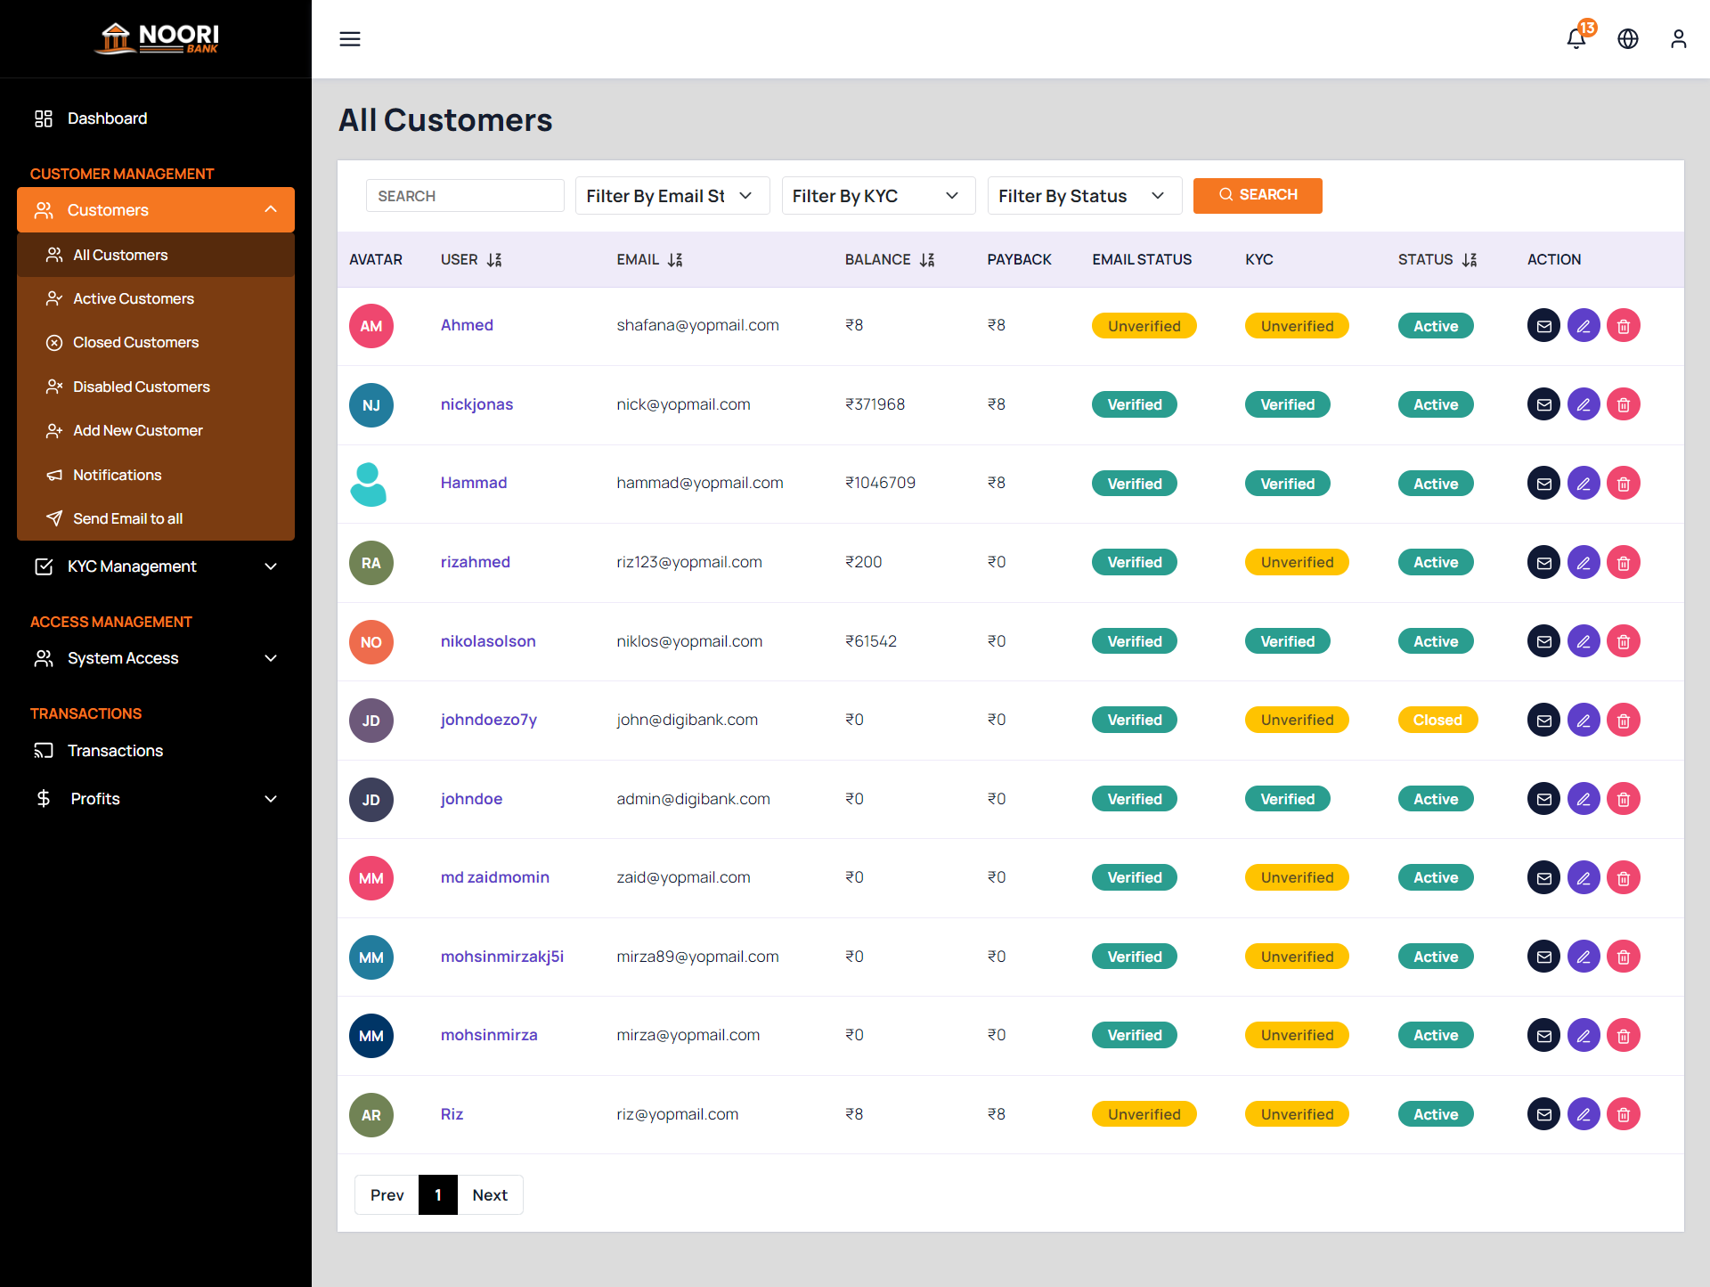Open the Filter By KYC dropdown
1710x1287 pixels.
(878, 196)
